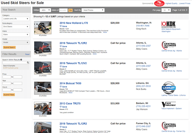The image size is (192, 133).
Task: Open the Within miles distance dropdown
Action: [45, 10]
